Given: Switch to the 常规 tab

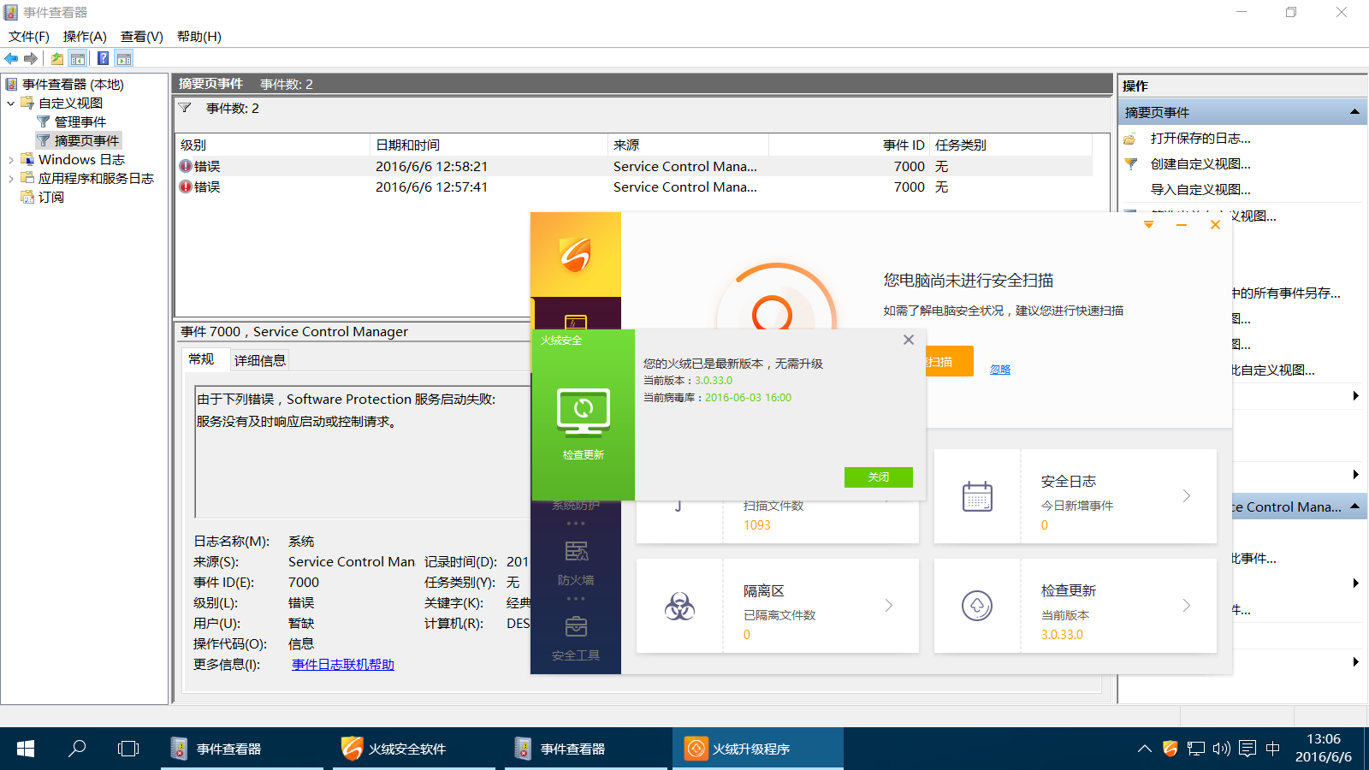Looking at the screenshot, I should point(202,359).
